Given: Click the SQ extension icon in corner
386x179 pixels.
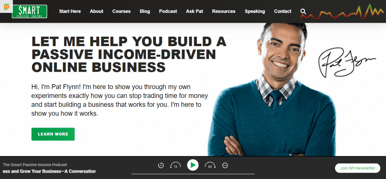Looking at the screenshot, I should coord(6,7).
